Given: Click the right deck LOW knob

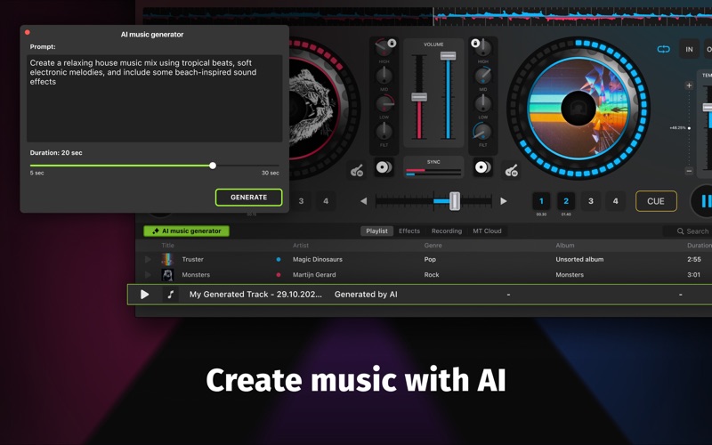Looking at the screenshot, I should (x=482, y=103).
